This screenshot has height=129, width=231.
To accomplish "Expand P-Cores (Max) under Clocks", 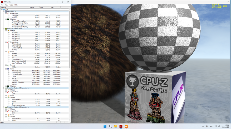I will coord(8,71).
